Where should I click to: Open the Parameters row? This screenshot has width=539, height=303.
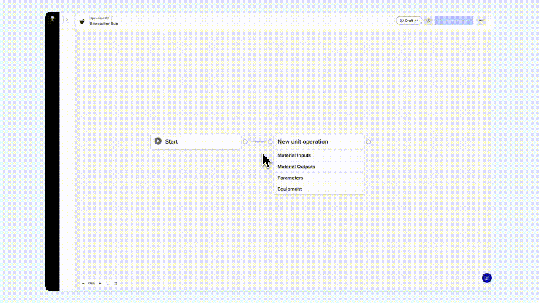click(319, 178)
